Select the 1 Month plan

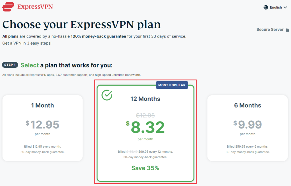(42, 128)
